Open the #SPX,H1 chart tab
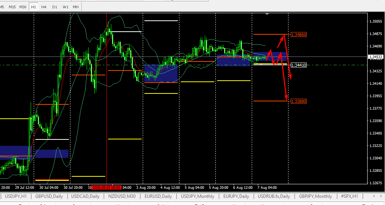 point(349,196)
